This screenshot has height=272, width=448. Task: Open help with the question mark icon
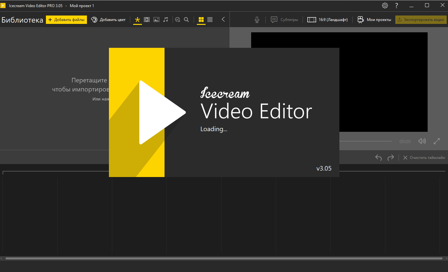397,5
